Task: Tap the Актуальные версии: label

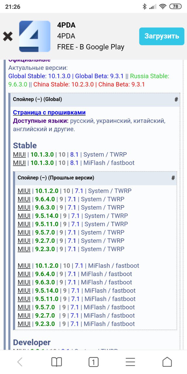Action: (38, 68)
